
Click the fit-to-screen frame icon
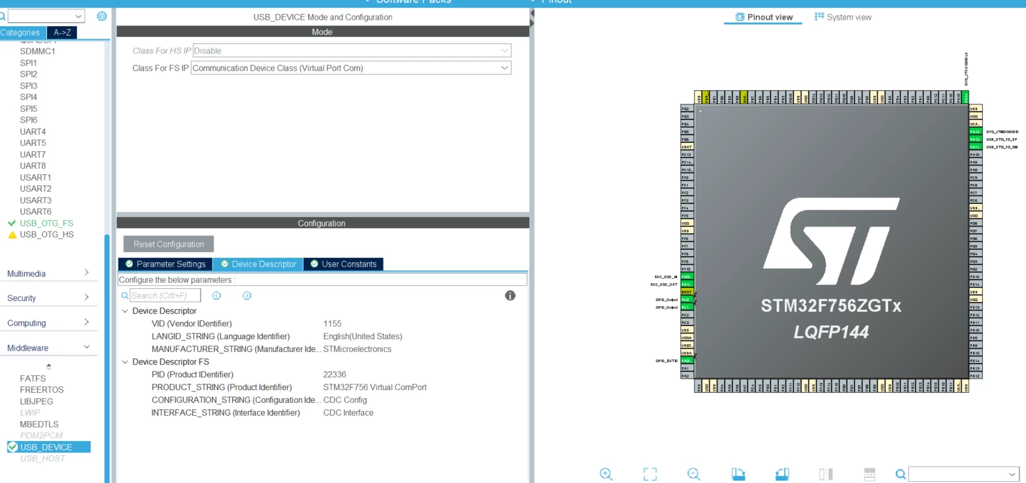click(650, 474)
